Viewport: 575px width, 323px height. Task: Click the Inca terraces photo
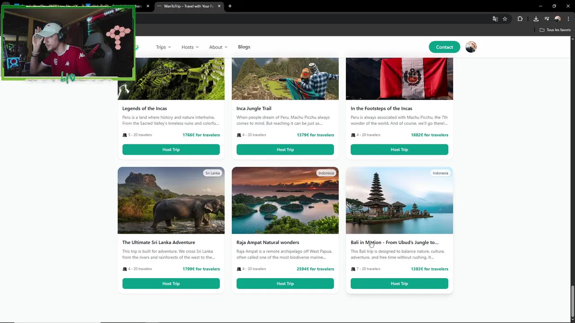(171, 79)
